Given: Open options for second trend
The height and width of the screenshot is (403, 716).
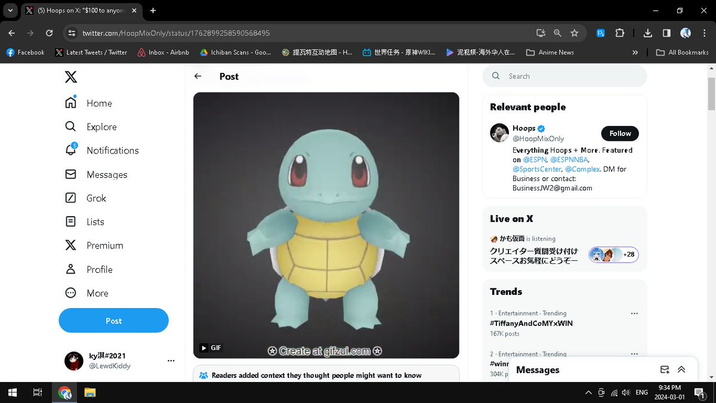Looking at the screenshot, I should [634, 354].
